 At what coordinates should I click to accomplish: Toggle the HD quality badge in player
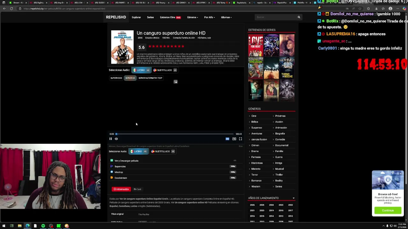point(227,139)
